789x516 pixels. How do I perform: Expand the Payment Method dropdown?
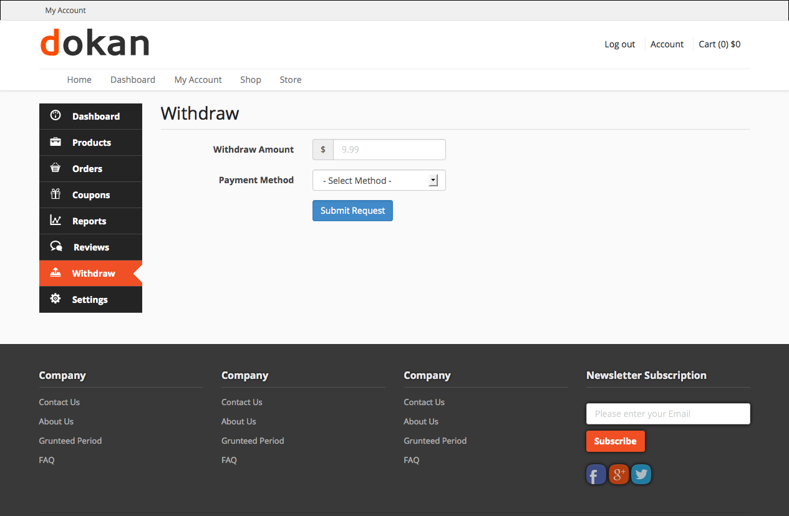(x=379, y=181)
